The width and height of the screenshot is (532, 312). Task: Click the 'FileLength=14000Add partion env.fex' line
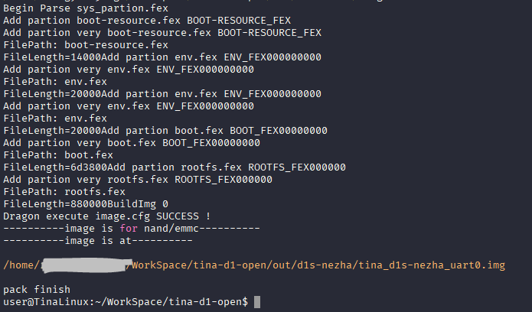pyautogui.click(x=162, y=57)
